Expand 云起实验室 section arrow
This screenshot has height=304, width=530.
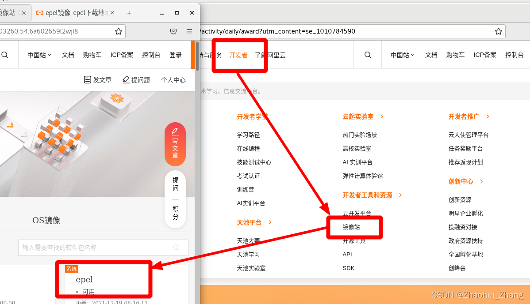click(x=382, y=116)
